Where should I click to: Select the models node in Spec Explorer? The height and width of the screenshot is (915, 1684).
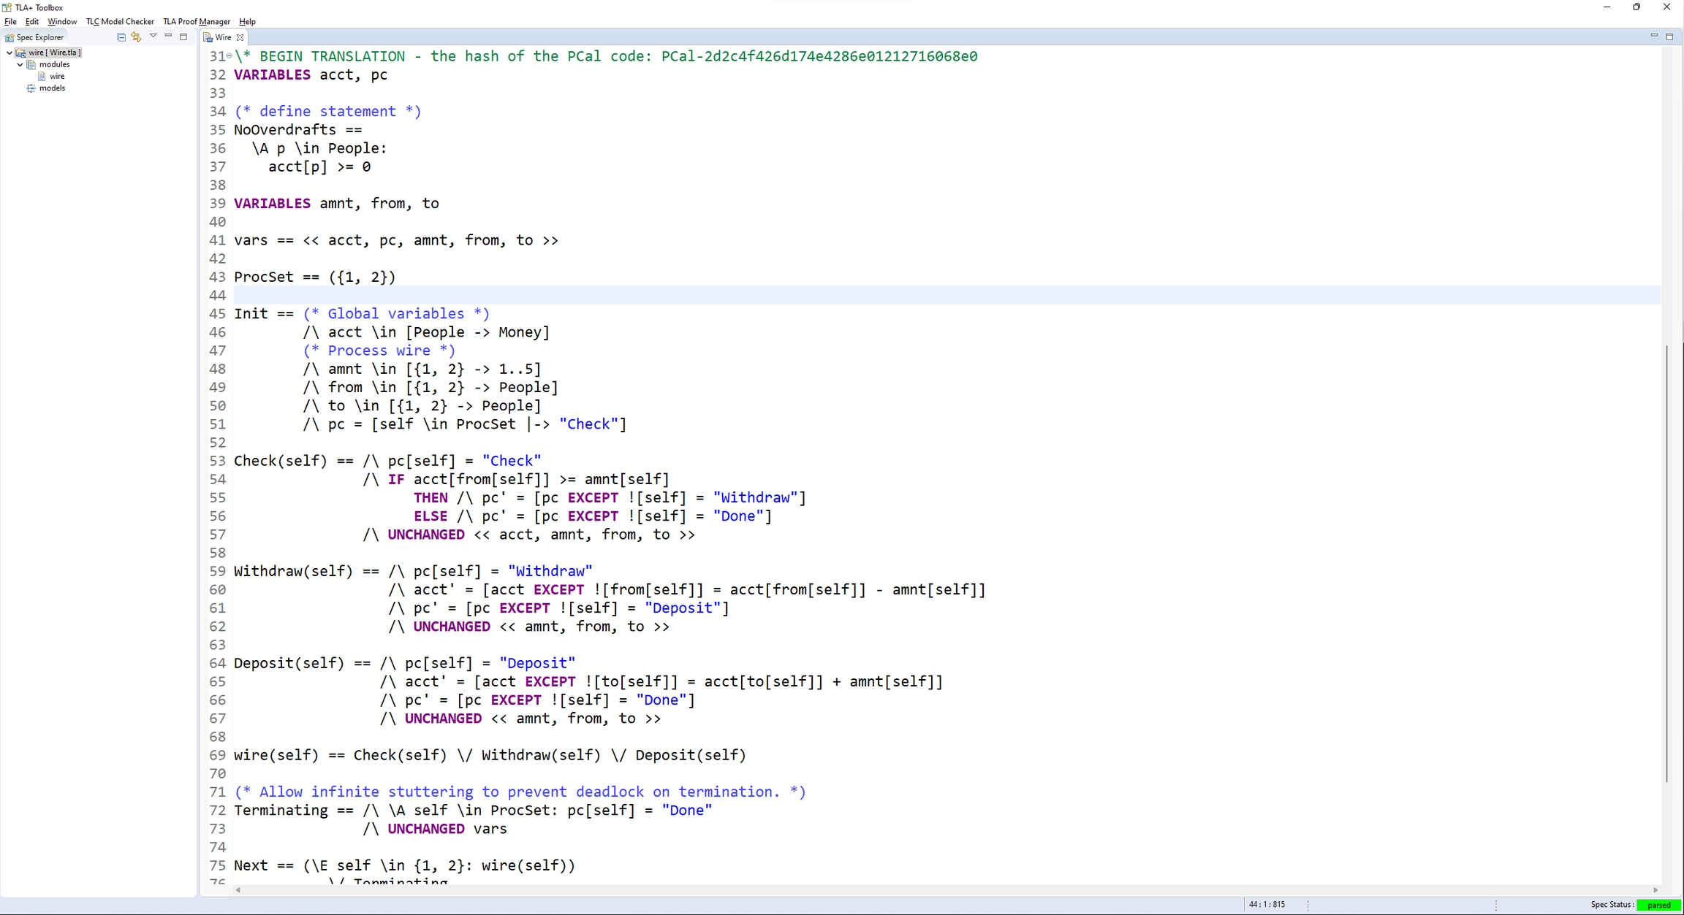pos(51,88)
